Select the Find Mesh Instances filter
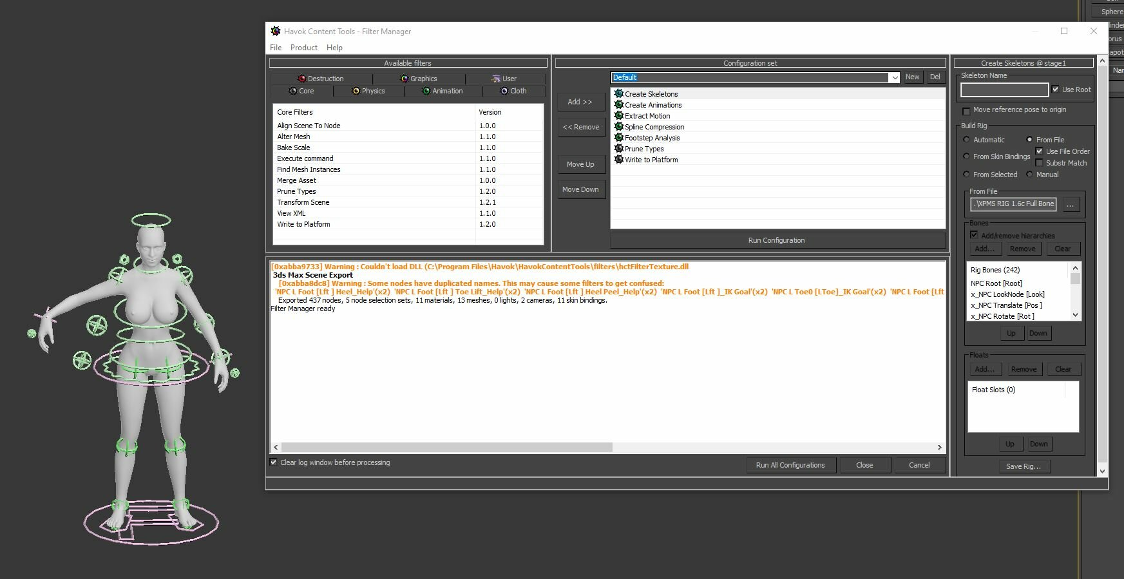Screen dimensions: 1124x579 [x=309, y=169]
